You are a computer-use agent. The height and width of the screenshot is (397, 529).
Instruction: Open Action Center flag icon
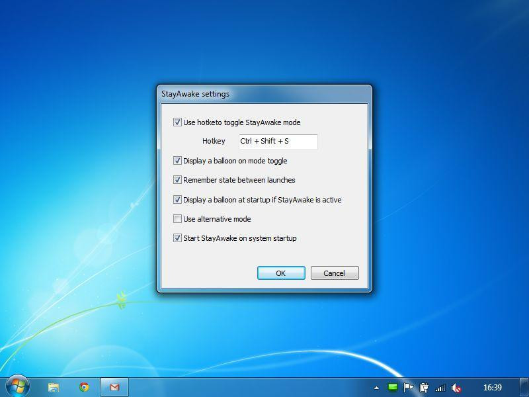coord(408,388)
